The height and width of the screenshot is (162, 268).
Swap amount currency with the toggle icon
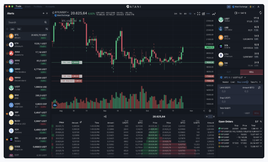(259, 88)
